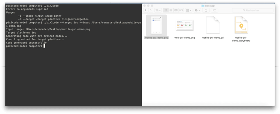Click the Share button in Finder

(x=206, y=10)
